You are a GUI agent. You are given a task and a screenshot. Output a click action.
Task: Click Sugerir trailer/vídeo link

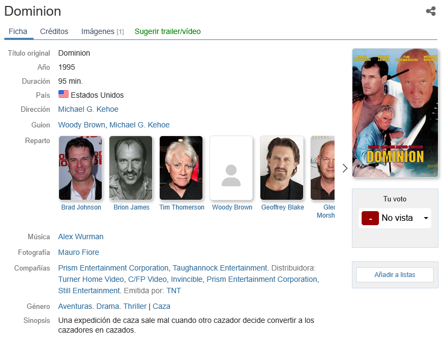click(x=167, y=31)
